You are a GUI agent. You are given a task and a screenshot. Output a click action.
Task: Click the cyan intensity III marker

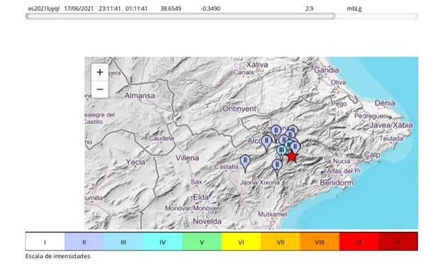point(281,152)
